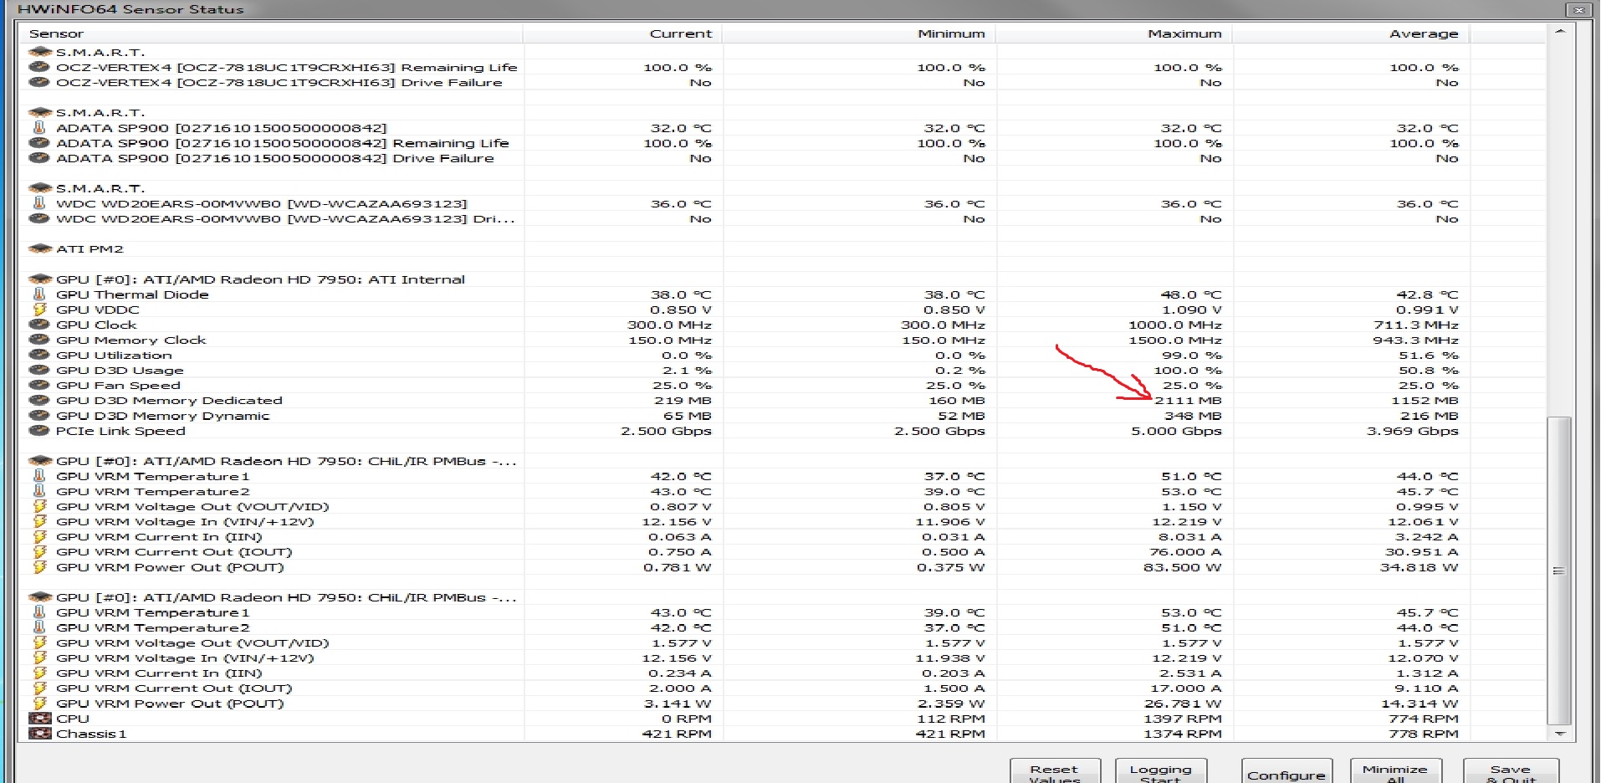
Task: Click the Minimum column header
Action: point(859,33)
